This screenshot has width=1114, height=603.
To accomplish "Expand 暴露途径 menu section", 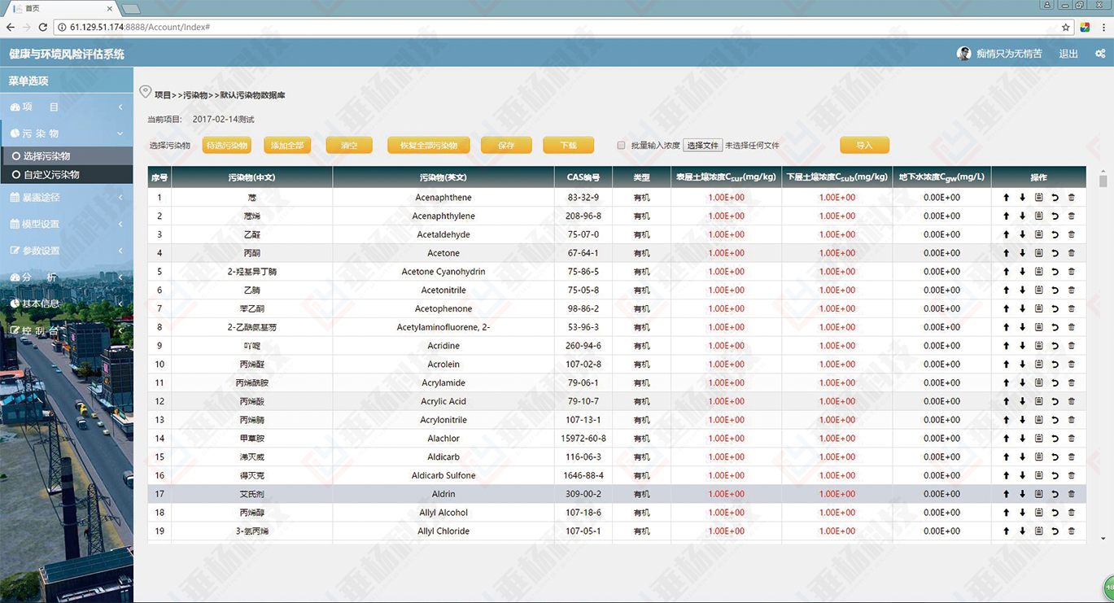I will 67,197.
